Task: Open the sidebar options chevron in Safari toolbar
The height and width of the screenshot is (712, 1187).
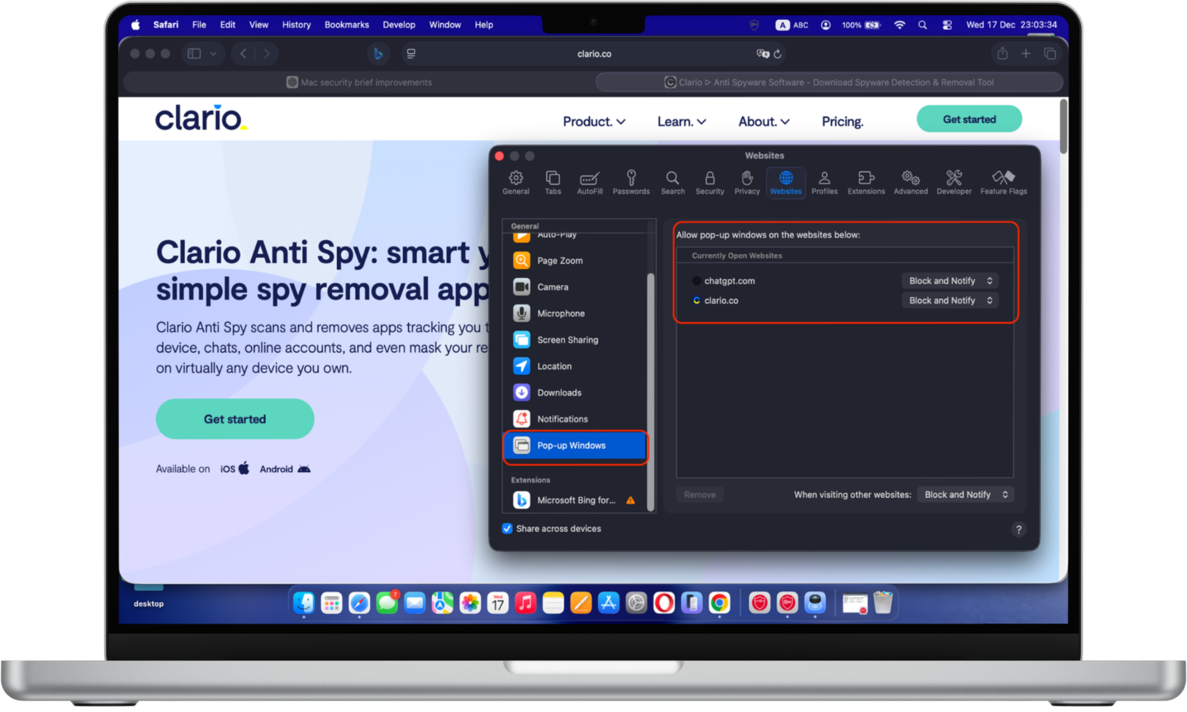Action: pyautogui.click(x=214, y=53)
